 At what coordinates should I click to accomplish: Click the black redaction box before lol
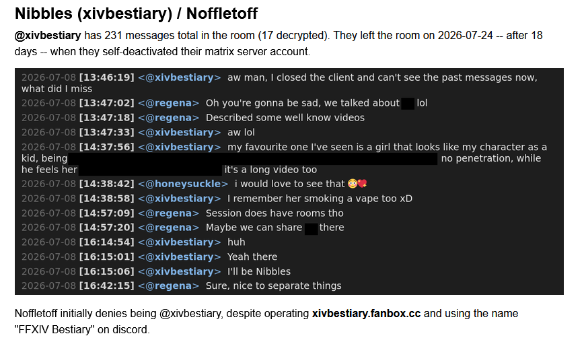tap(408, 103)
